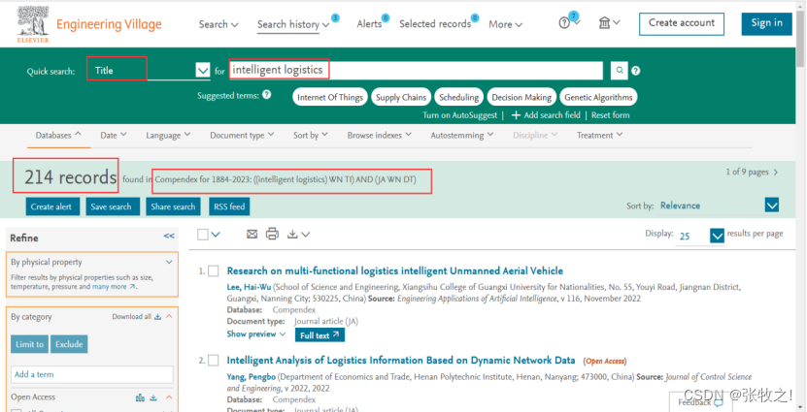This screenshot has width=807, height=412.
Task: Click the Reset form link
Action: [611, 115]
